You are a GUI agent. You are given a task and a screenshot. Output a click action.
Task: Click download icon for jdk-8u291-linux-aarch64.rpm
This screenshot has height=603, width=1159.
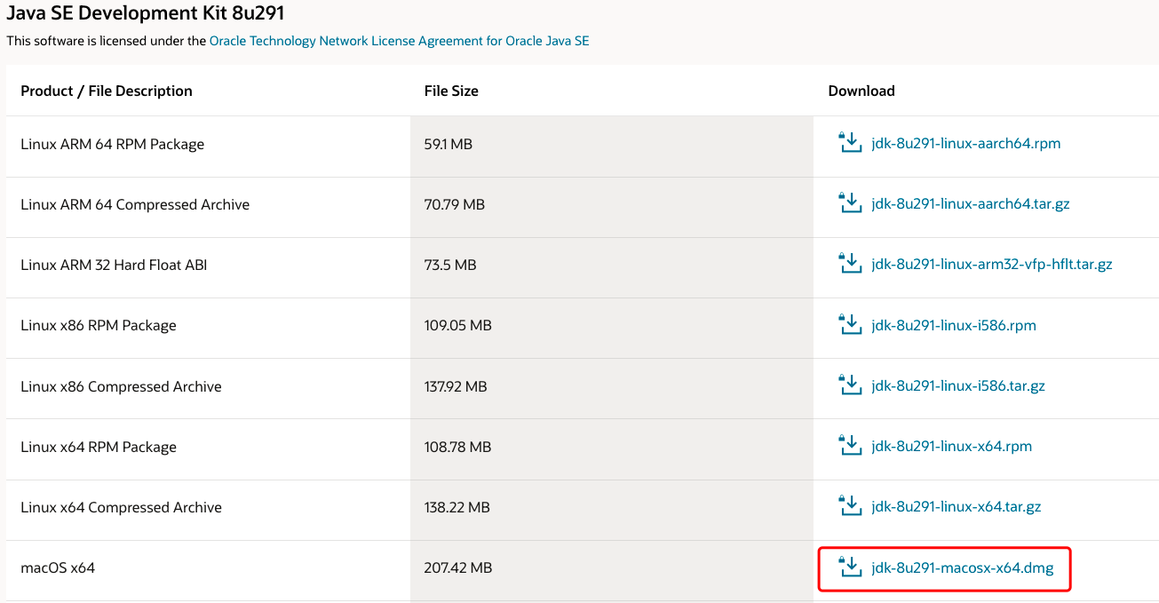(x=851, y=142)
